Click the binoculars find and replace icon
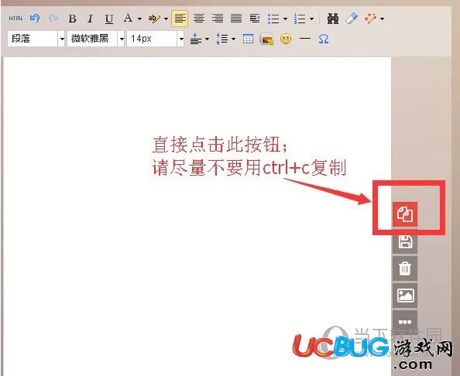The height and width of the screenshot is (376, 460). pos(333,19)
